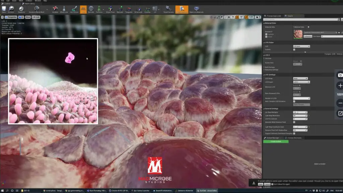Screen dimensions: 343x193
Task: Click the search magnifier in details panel
Action: coord(339,19)
